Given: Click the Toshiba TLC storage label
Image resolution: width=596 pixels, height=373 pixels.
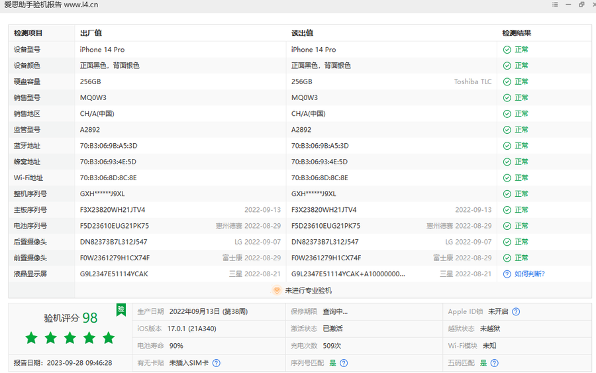Looking at the screenshot, I should 473,81.
